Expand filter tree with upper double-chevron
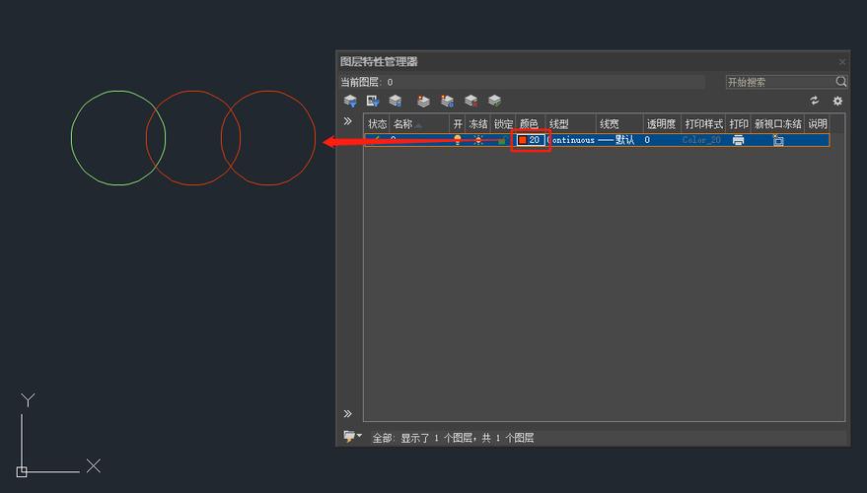 tap(347, 121)
